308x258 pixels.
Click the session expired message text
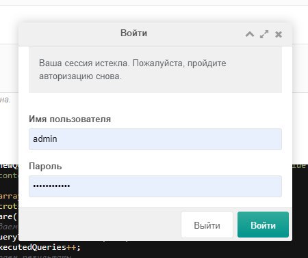coord(133,70)
